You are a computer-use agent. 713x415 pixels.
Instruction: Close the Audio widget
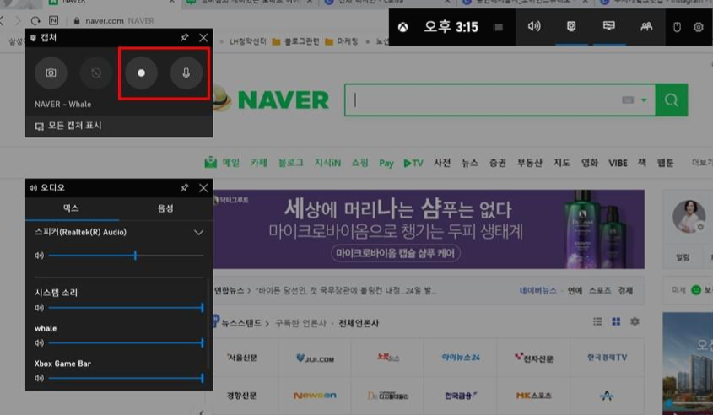[x=203, y=187]
